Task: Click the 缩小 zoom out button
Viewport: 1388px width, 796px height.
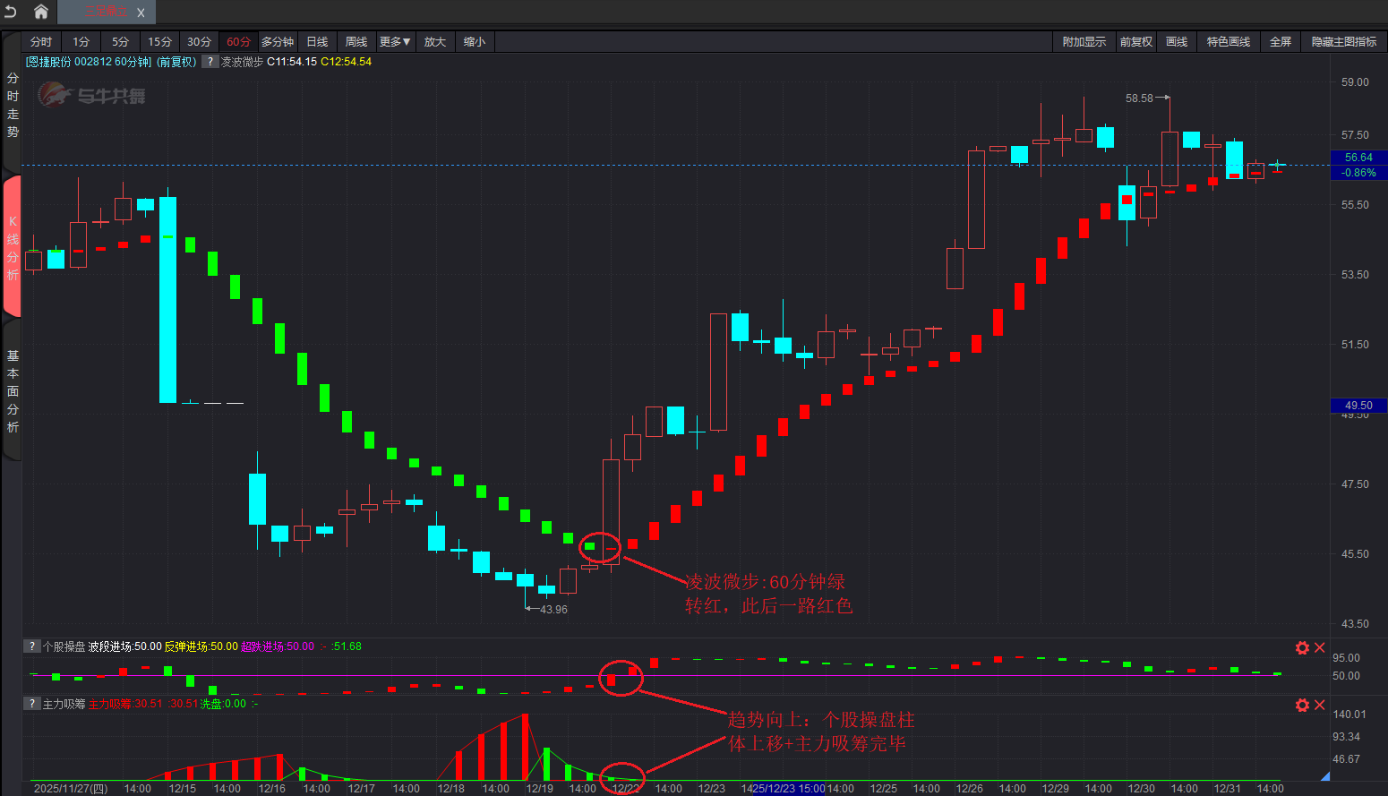Action: coord(475,42)
